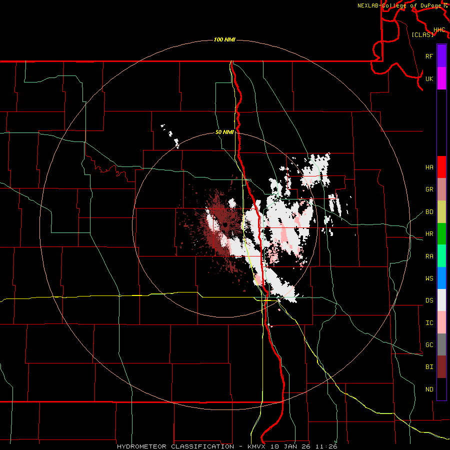Click the DS white color swatch
This screenshot has height=450, width=450.
441,300
